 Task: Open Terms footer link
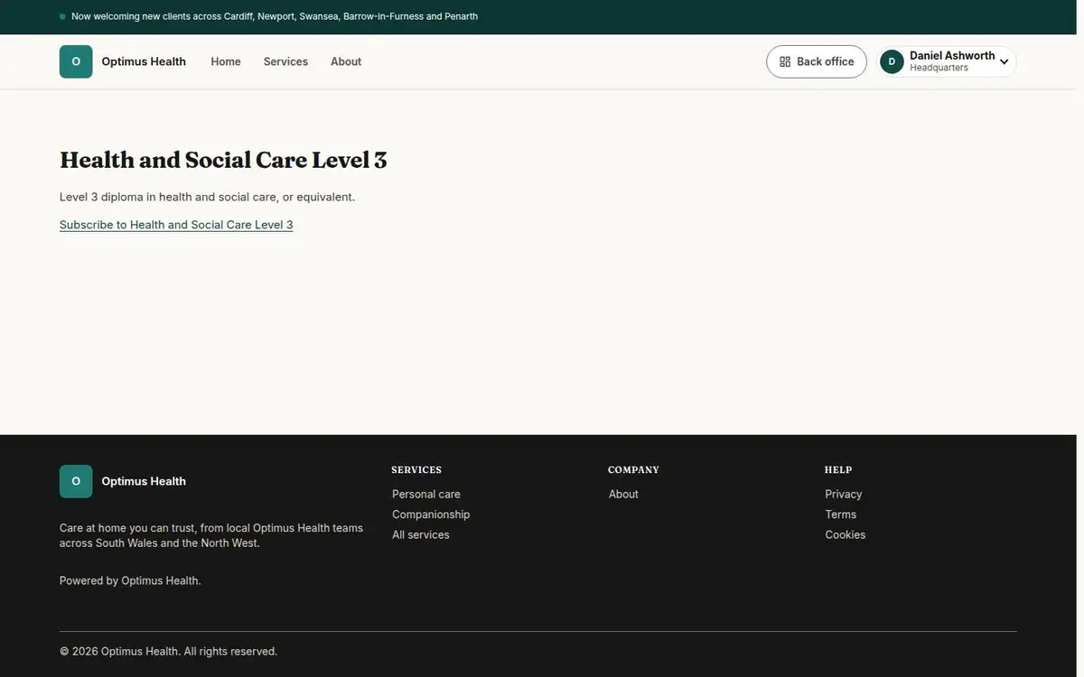(x=841, y=515)
